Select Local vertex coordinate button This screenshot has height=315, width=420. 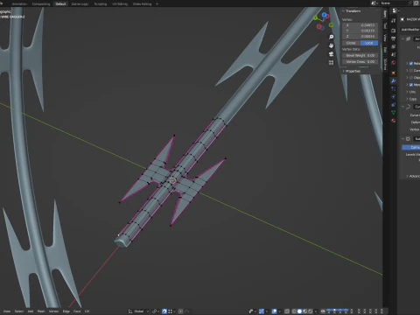point(369,43)
